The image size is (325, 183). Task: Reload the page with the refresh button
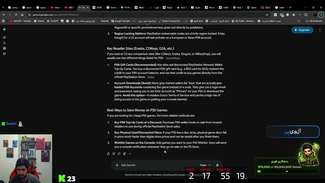point(16,15)
